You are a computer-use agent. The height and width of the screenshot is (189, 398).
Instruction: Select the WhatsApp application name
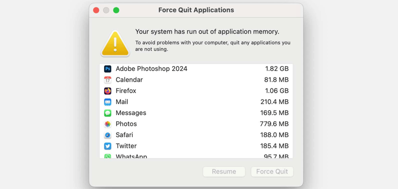(x=131, y=156)
